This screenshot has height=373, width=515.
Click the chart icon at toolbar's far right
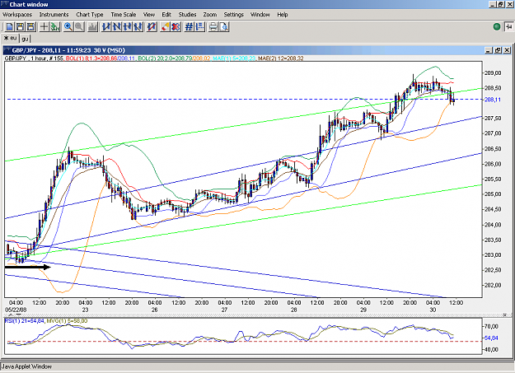pos(508,26)
